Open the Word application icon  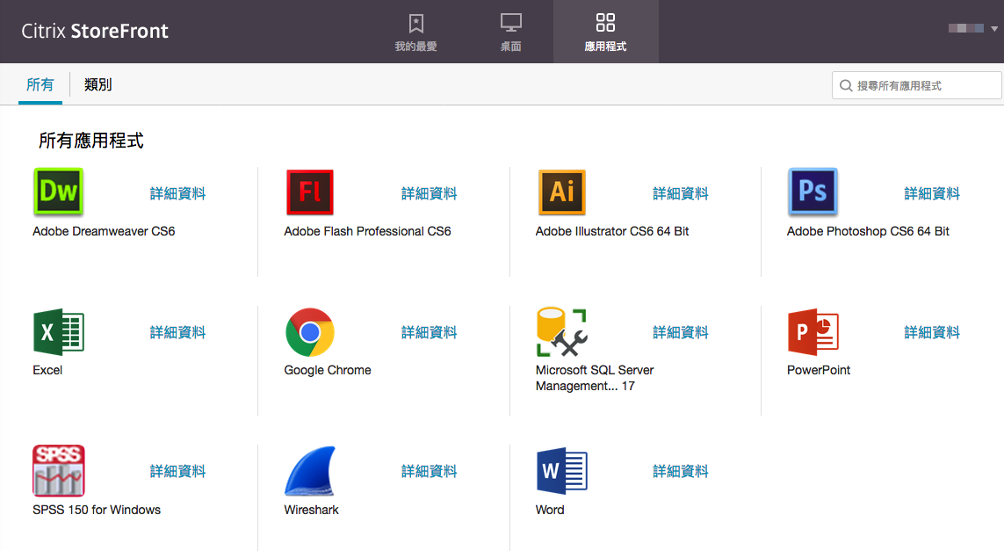[x=561, y=471]
